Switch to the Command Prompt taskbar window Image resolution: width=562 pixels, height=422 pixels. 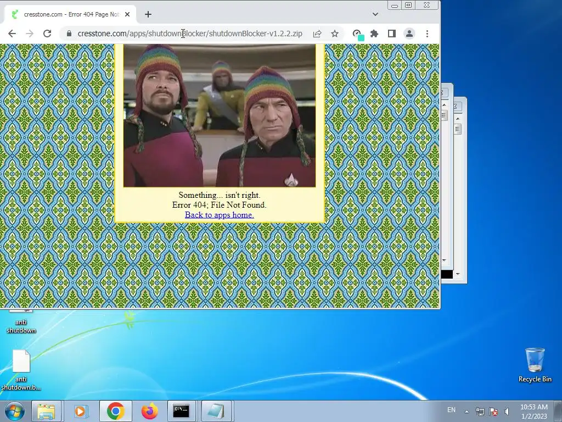click(181, 411)
